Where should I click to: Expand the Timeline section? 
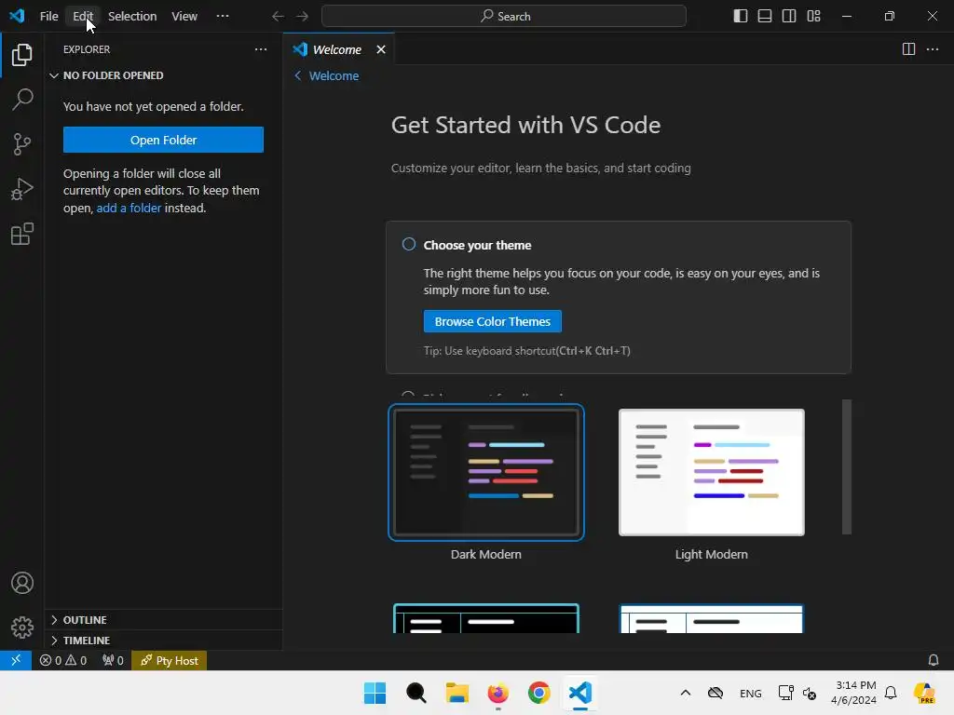pyautogui.click(x=163, y=641)
